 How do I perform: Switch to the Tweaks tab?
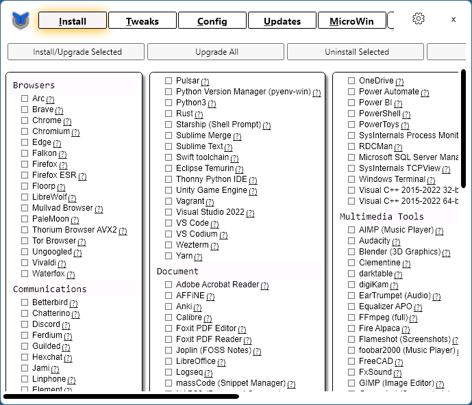142,21
